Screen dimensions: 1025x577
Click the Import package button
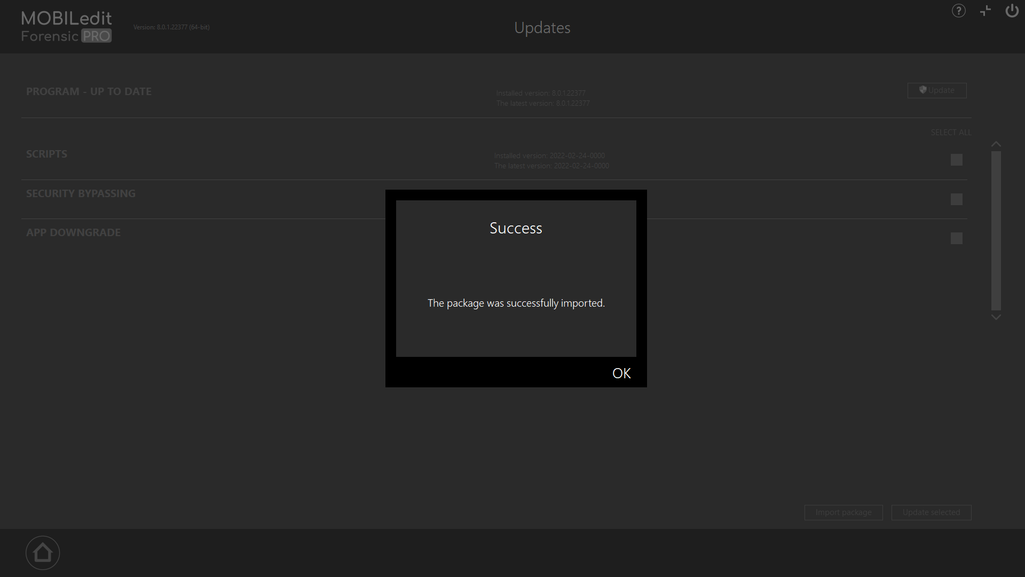[x=843, y=512]
